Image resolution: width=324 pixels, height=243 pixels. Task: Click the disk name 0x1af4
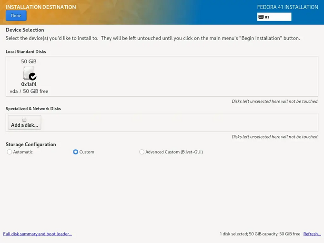[x=29, y=84]
